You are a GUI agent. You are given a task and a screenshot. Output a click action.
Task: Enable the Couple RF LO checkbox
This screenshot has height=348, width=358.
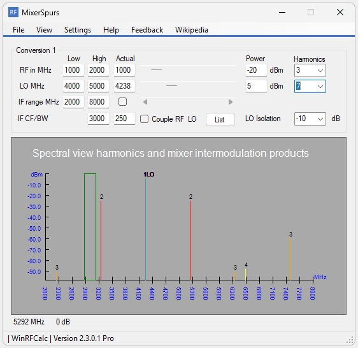coord(144,119)
